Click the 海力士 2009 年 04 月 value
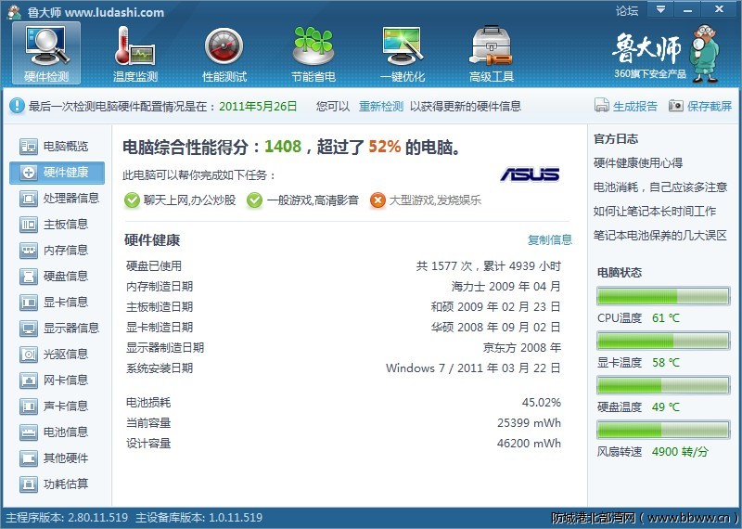The image size is (742, 529). coord(505,287)
